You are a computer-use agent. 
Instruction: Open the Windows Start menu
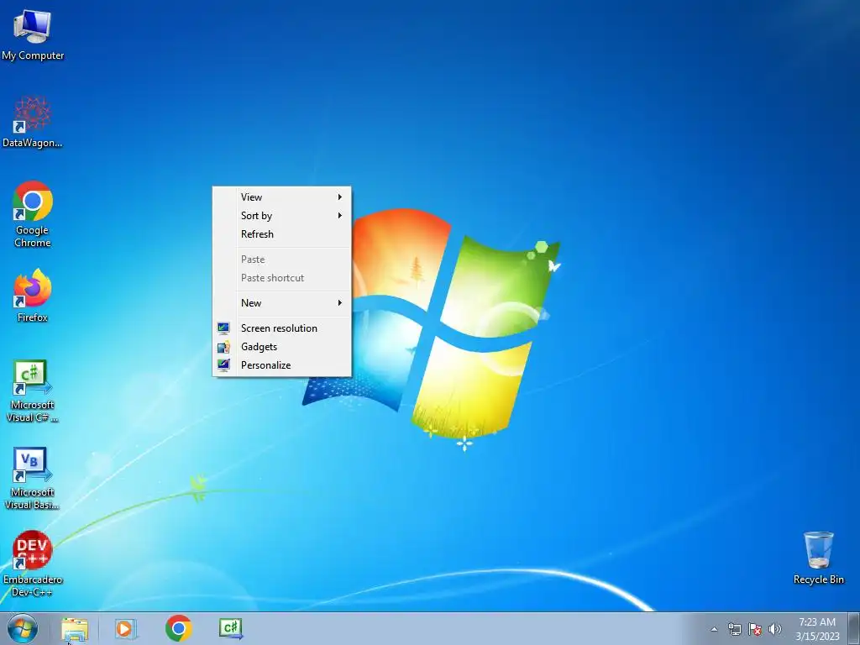(23, 628)
